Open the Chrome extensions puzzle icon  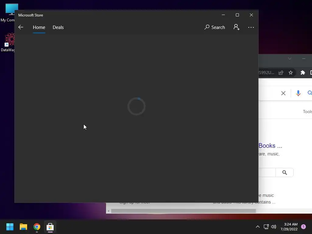pyautogui.click(x=303, y=73)
